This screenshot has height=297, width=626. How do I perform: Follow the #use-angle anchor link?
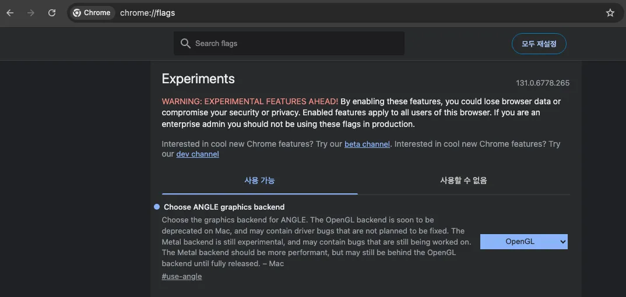[181, 277]
